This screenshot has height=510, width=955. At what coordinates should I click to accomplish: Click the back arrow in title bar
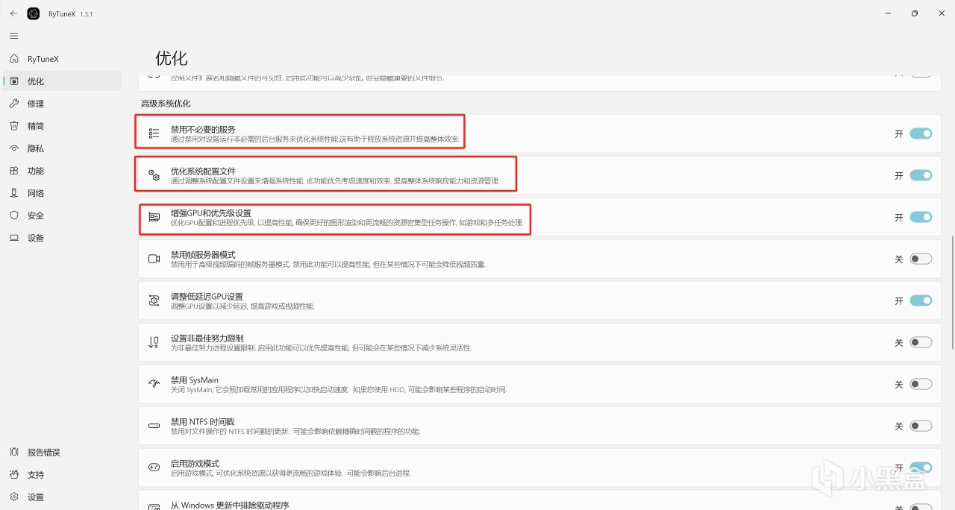[13, 13]
